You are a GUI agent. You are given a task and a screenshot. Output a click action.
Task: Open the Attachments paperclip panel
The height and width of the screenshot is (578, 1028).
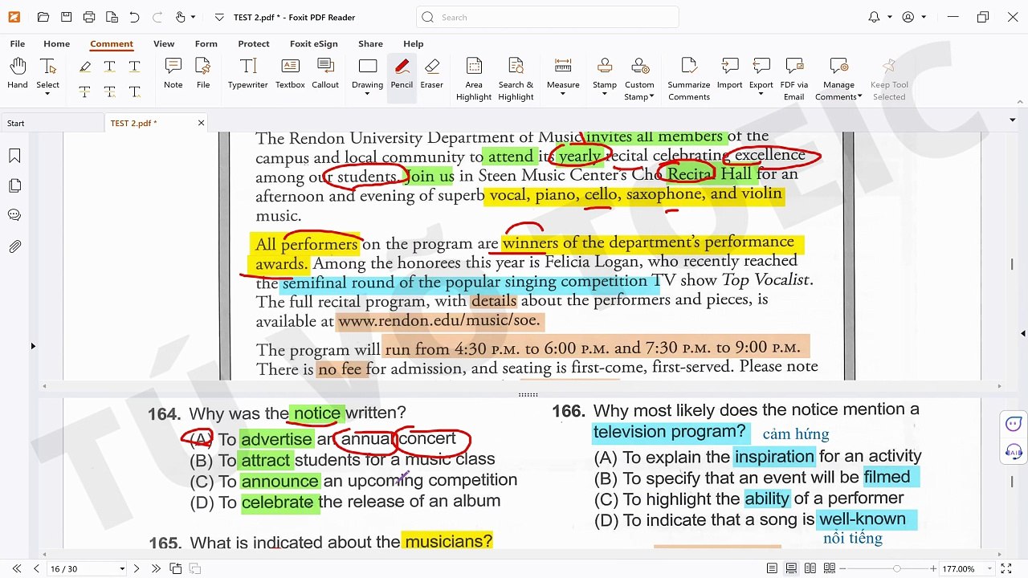(x=14, y=246)
